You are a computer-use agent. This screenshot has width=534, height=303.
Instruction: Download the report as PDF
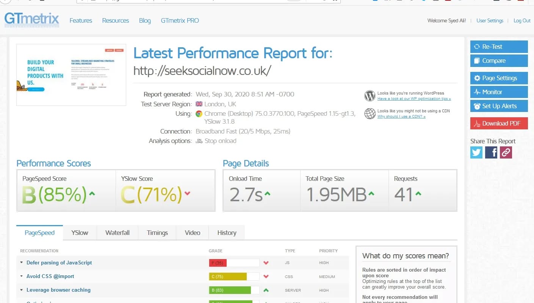coord(499,123)
